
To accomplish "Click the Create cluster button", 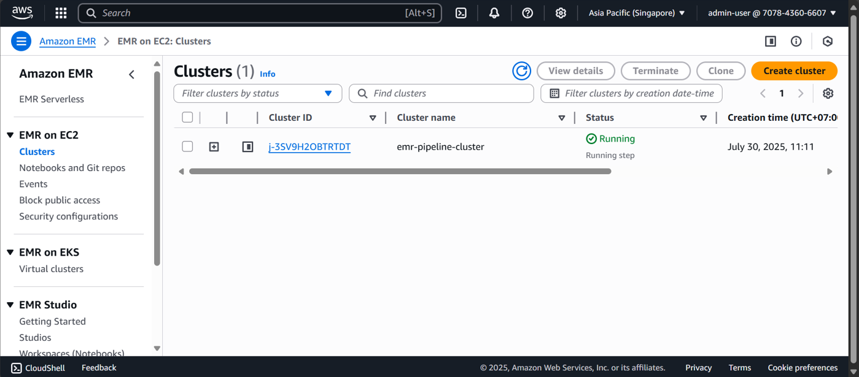I will click(794, 71).
